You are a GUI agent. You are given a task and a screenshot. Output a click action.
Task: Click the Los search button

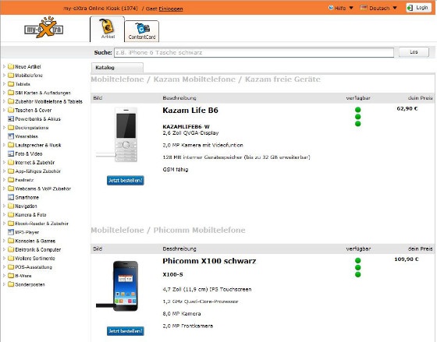tap(414, 52)
